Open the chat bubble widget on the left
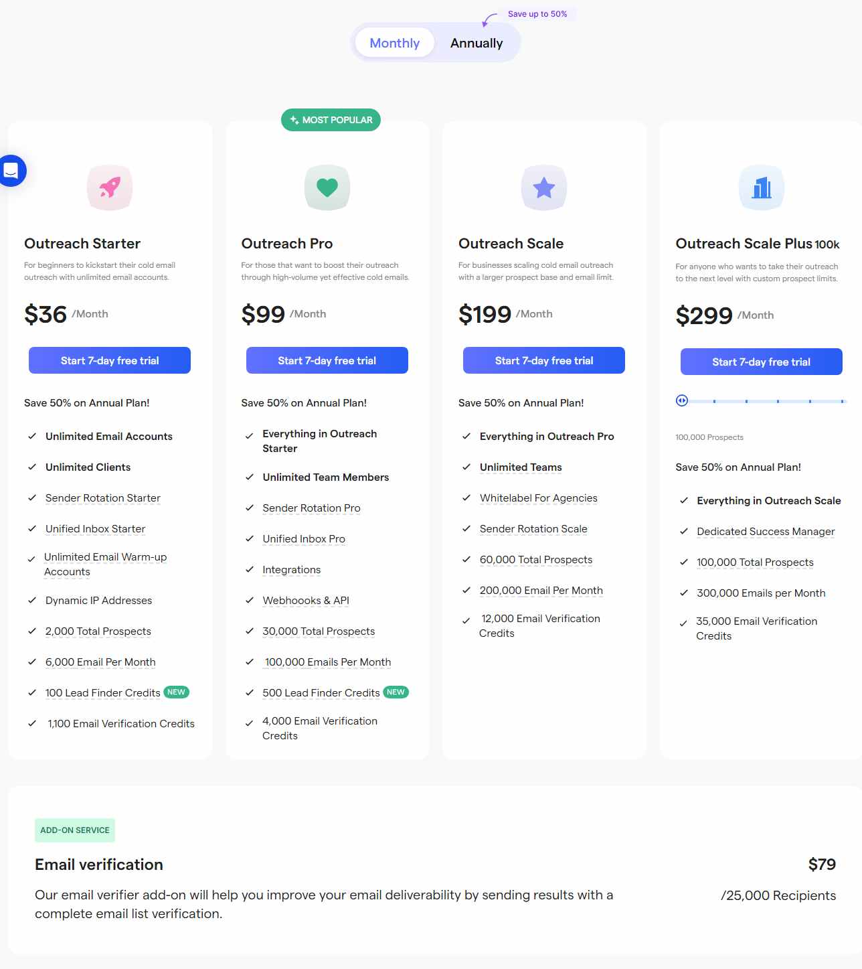The width and height of the screenshot is (862, 969). click(x=11, y=170)
